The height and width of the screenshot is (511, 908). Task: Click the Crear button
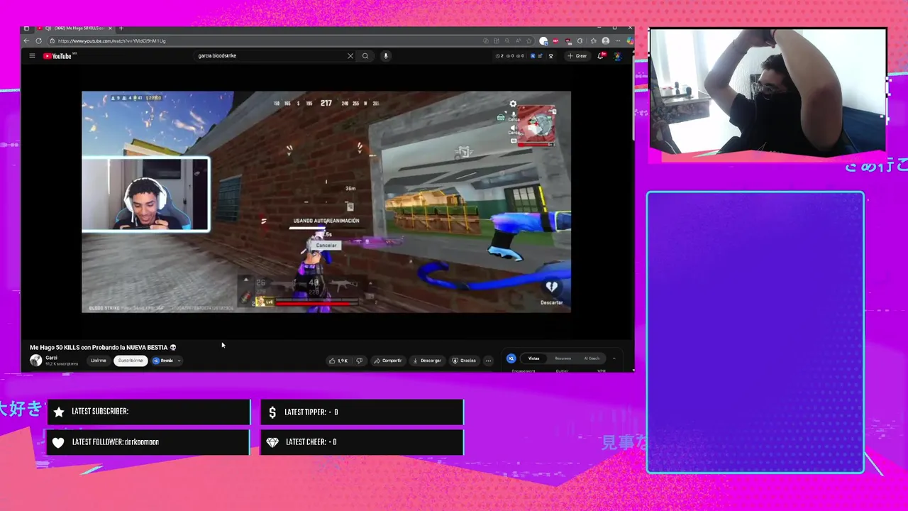(x=577, y=56)
